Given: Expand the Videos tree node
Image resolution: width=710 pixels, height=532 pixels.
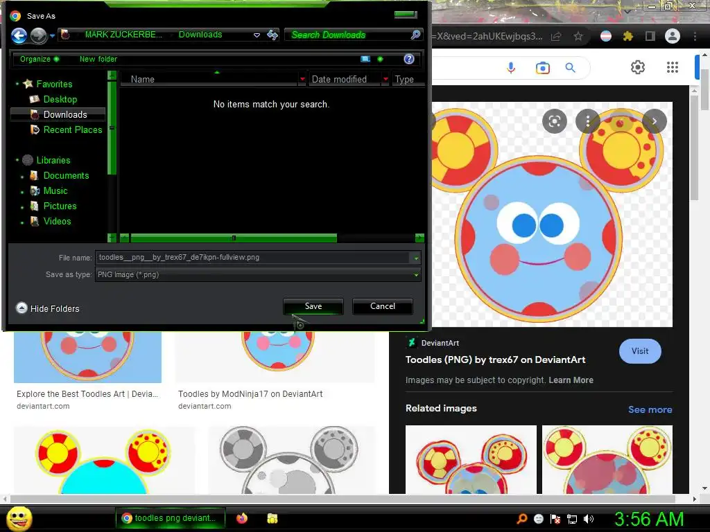Looking at the screenshot, I should click(22, 222).
